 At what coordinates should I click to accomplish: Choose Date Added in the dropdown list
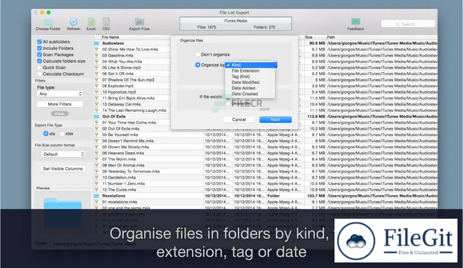tap(250, 88)
